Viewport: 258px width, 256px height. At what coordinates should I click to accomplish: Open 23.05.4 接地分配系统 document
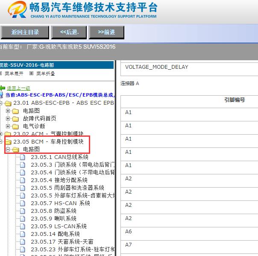(59, 180)
